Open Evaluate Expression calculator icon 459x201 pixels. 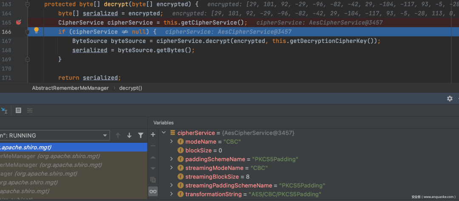18,110
